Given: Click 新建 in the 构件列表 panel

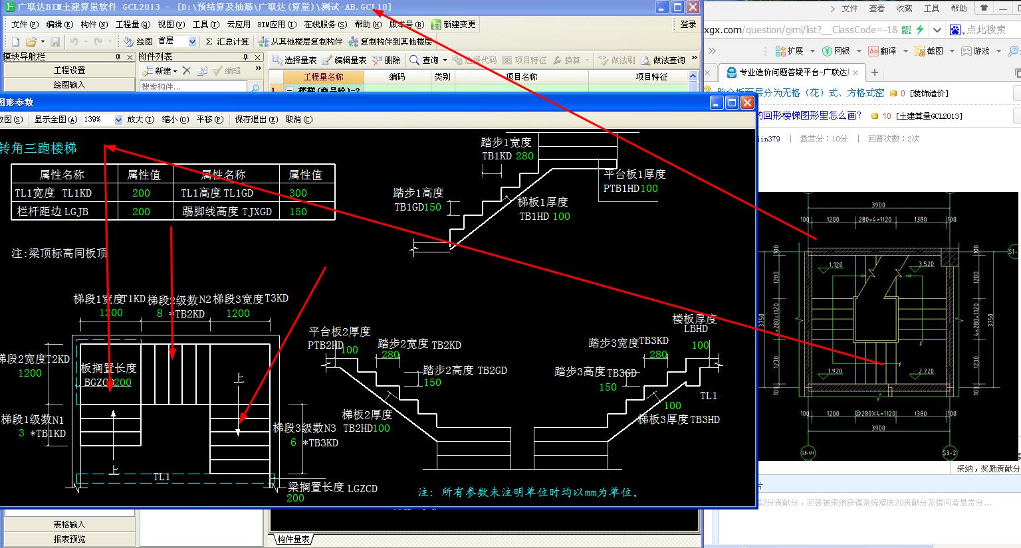Looking at the screenshot, I should coord(158,70).
